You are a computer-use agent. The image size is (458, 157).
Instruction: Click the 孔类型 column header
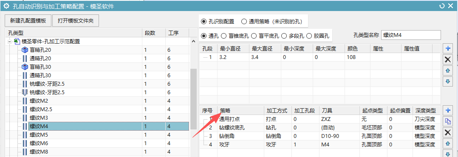point(74,33)
